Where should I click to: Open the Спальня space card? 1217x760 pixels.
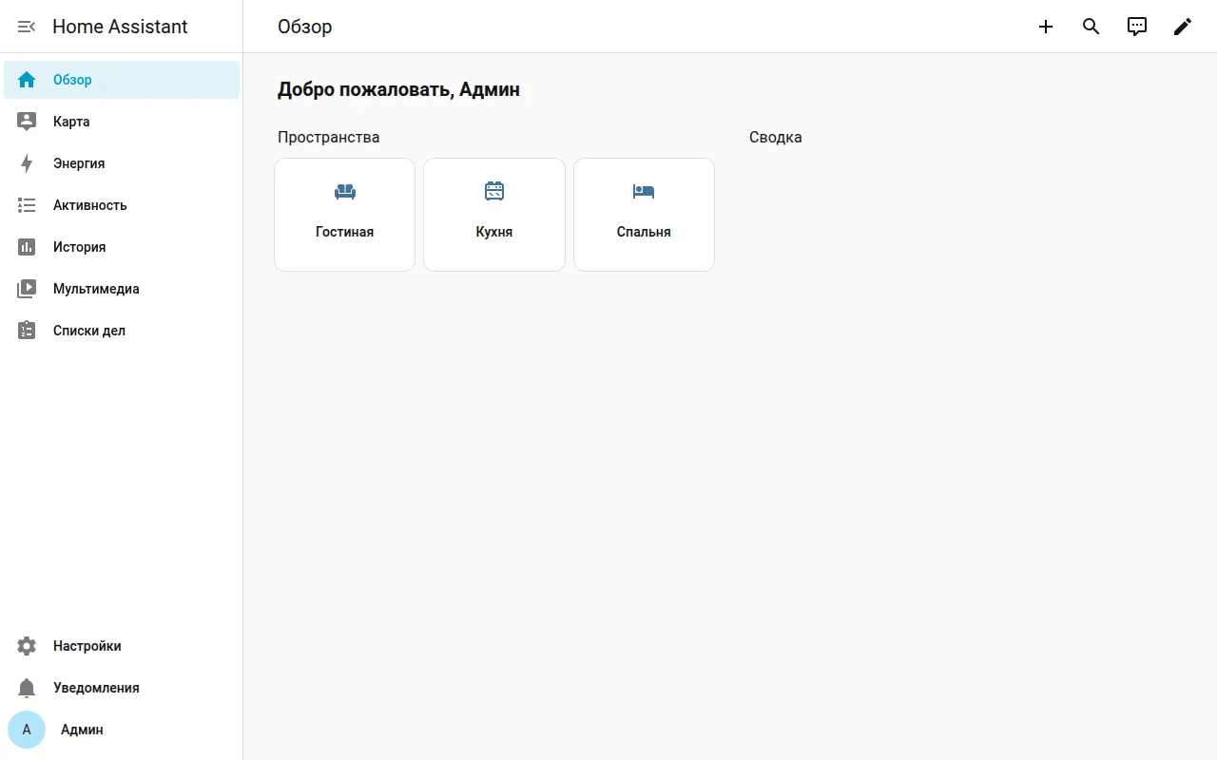[644, 215]
